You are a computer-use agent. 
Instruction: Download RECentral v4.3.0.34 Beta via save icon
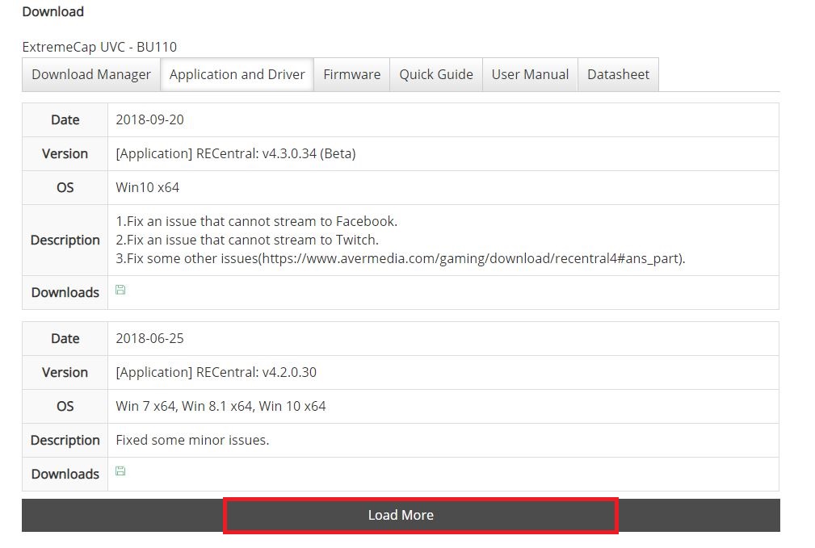(120, 290)
